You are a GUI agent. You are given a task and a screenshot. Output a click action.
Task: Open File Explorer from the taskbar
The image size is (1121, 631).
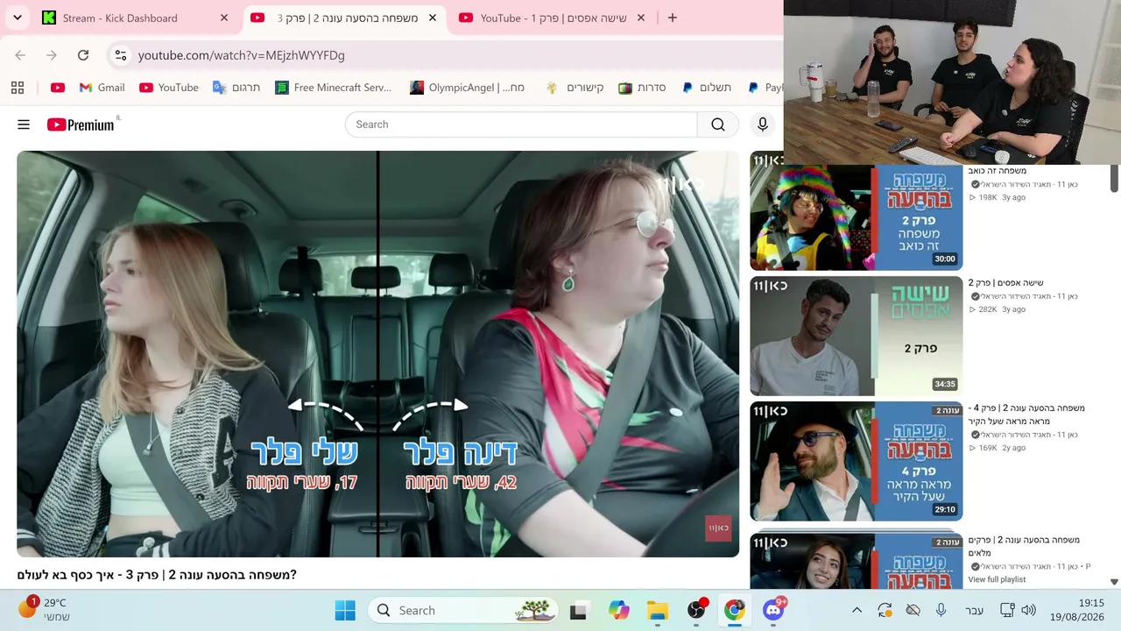658,611
